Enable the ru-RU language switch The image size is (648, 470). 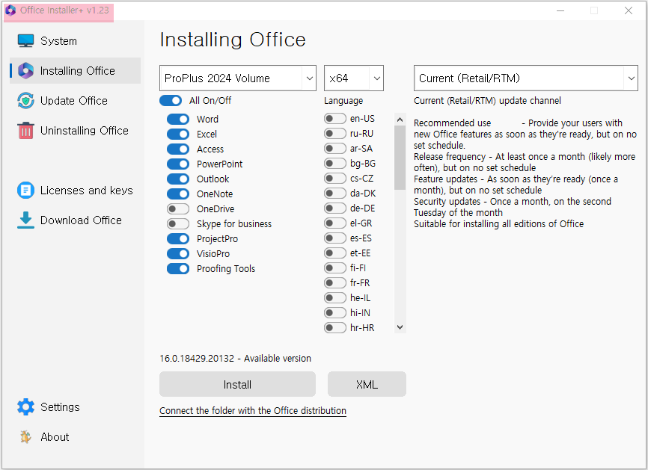pyautogui.click(x=335, y=133)
